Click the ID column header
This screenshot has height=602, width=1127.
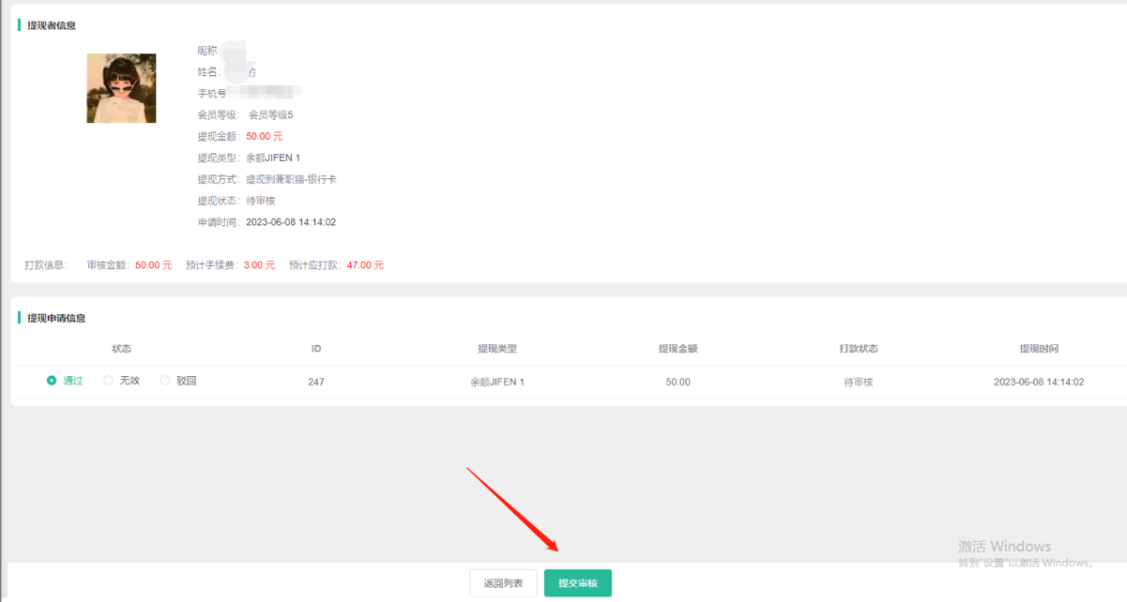point(316,349)
